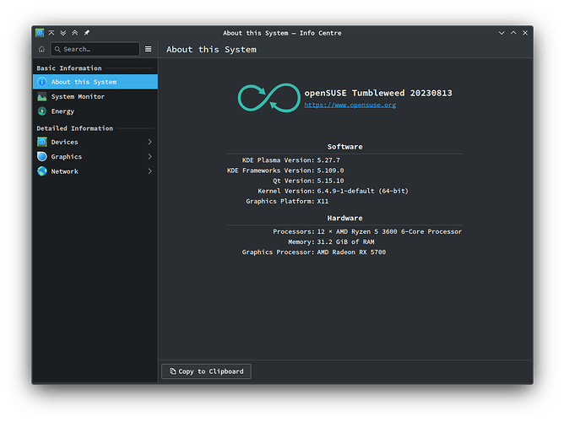The image size is (564, 422).
Task: Click the KDE Plasma Version value 5.27.7
Action: 328,160
